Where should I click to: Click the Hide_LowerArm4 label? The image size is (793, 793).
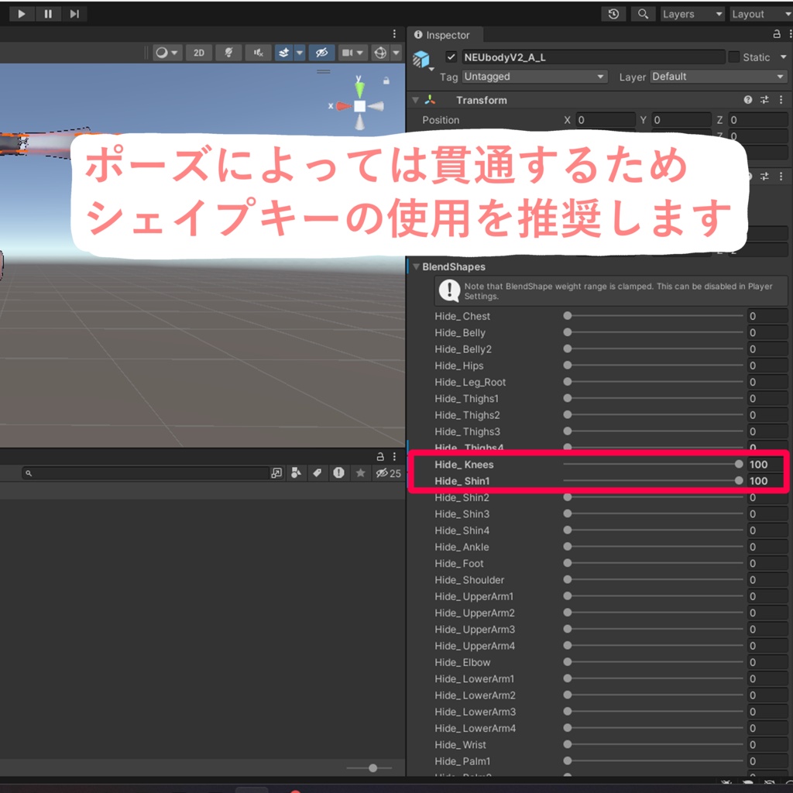coord(475,728)
